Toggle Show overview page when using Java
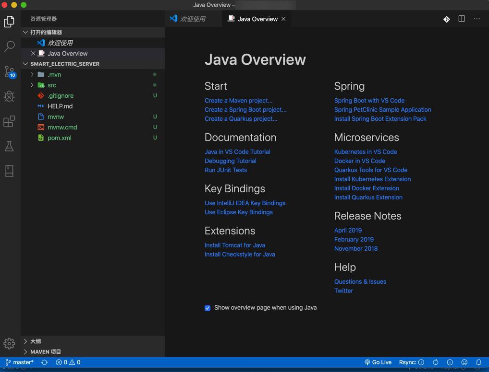489x372 pixels. (x=208, y=308)
